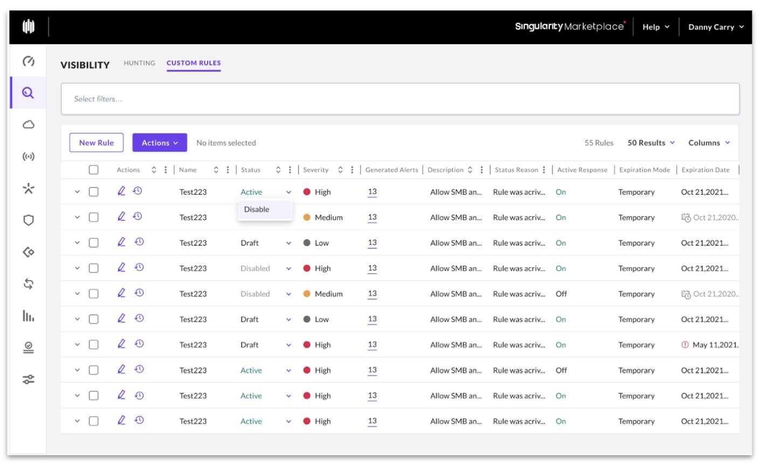761x464 pixels.
Task: Click the shield icon in sidebar
Action: click(x=28, y=220)
